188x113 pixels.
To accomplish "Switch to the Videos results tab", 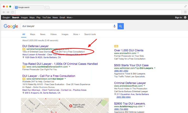I will 53,34.
